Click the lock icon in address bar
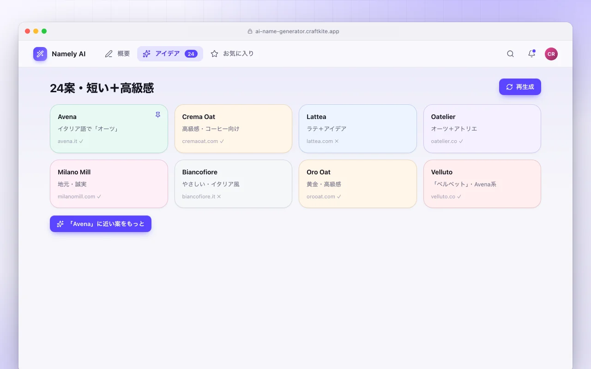This screenshot has width=591, height=369. (250, 31)
